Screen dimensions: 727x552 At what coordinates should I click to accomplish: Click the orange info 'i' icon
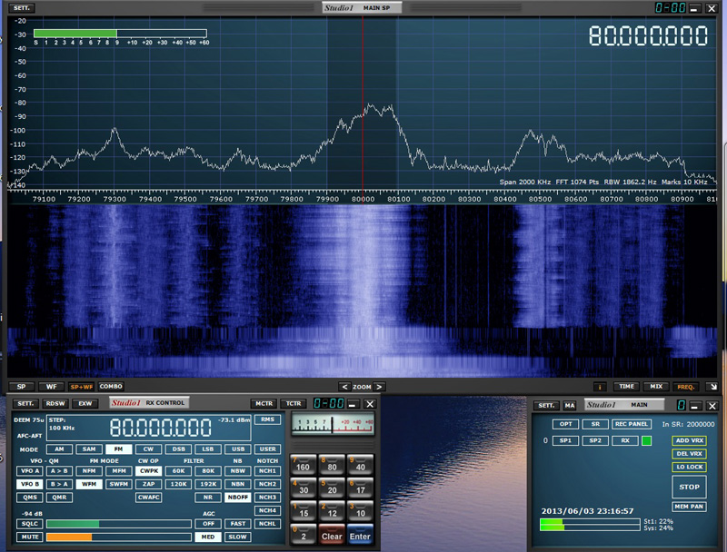[x=600, y=387]
